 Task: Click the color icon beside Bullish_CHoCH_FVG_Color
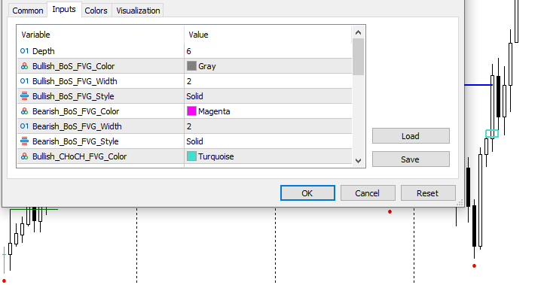point(24,156)
